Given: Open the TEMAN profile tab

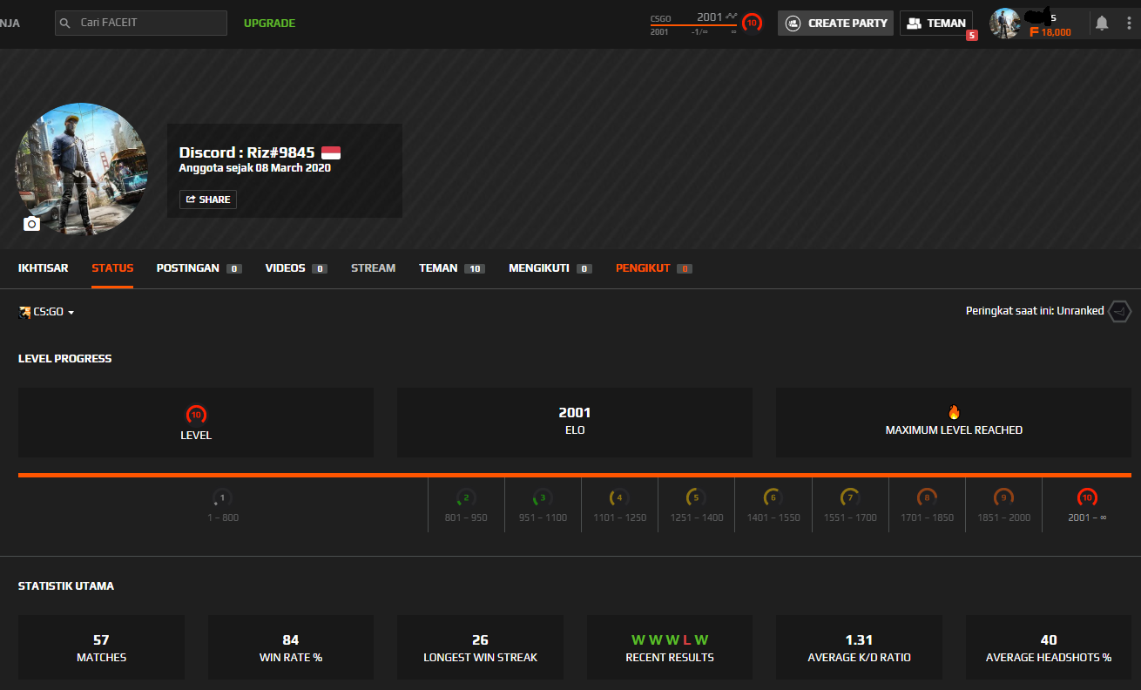Looking at the screenshot, I should 451,268.
